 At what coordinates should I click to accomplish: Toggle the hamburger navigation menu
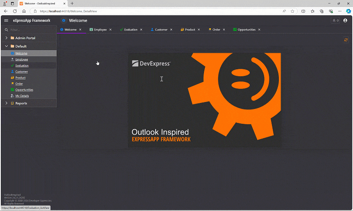pos(6,20)
